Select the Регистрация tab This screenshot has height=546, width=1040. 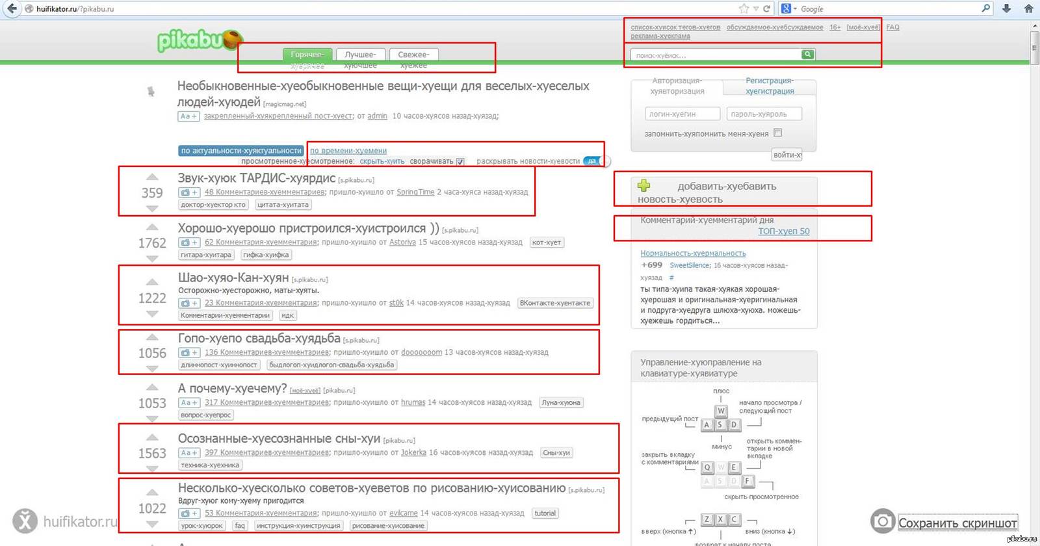[770, 86]
